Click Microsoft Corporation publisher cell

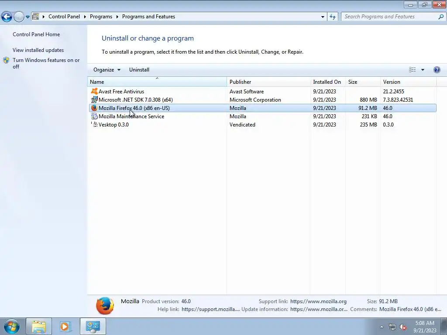tap(255, 100)
